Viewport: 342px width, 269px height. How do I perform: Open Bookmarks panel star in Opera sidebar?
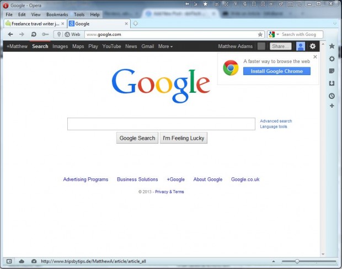point(332,46)
